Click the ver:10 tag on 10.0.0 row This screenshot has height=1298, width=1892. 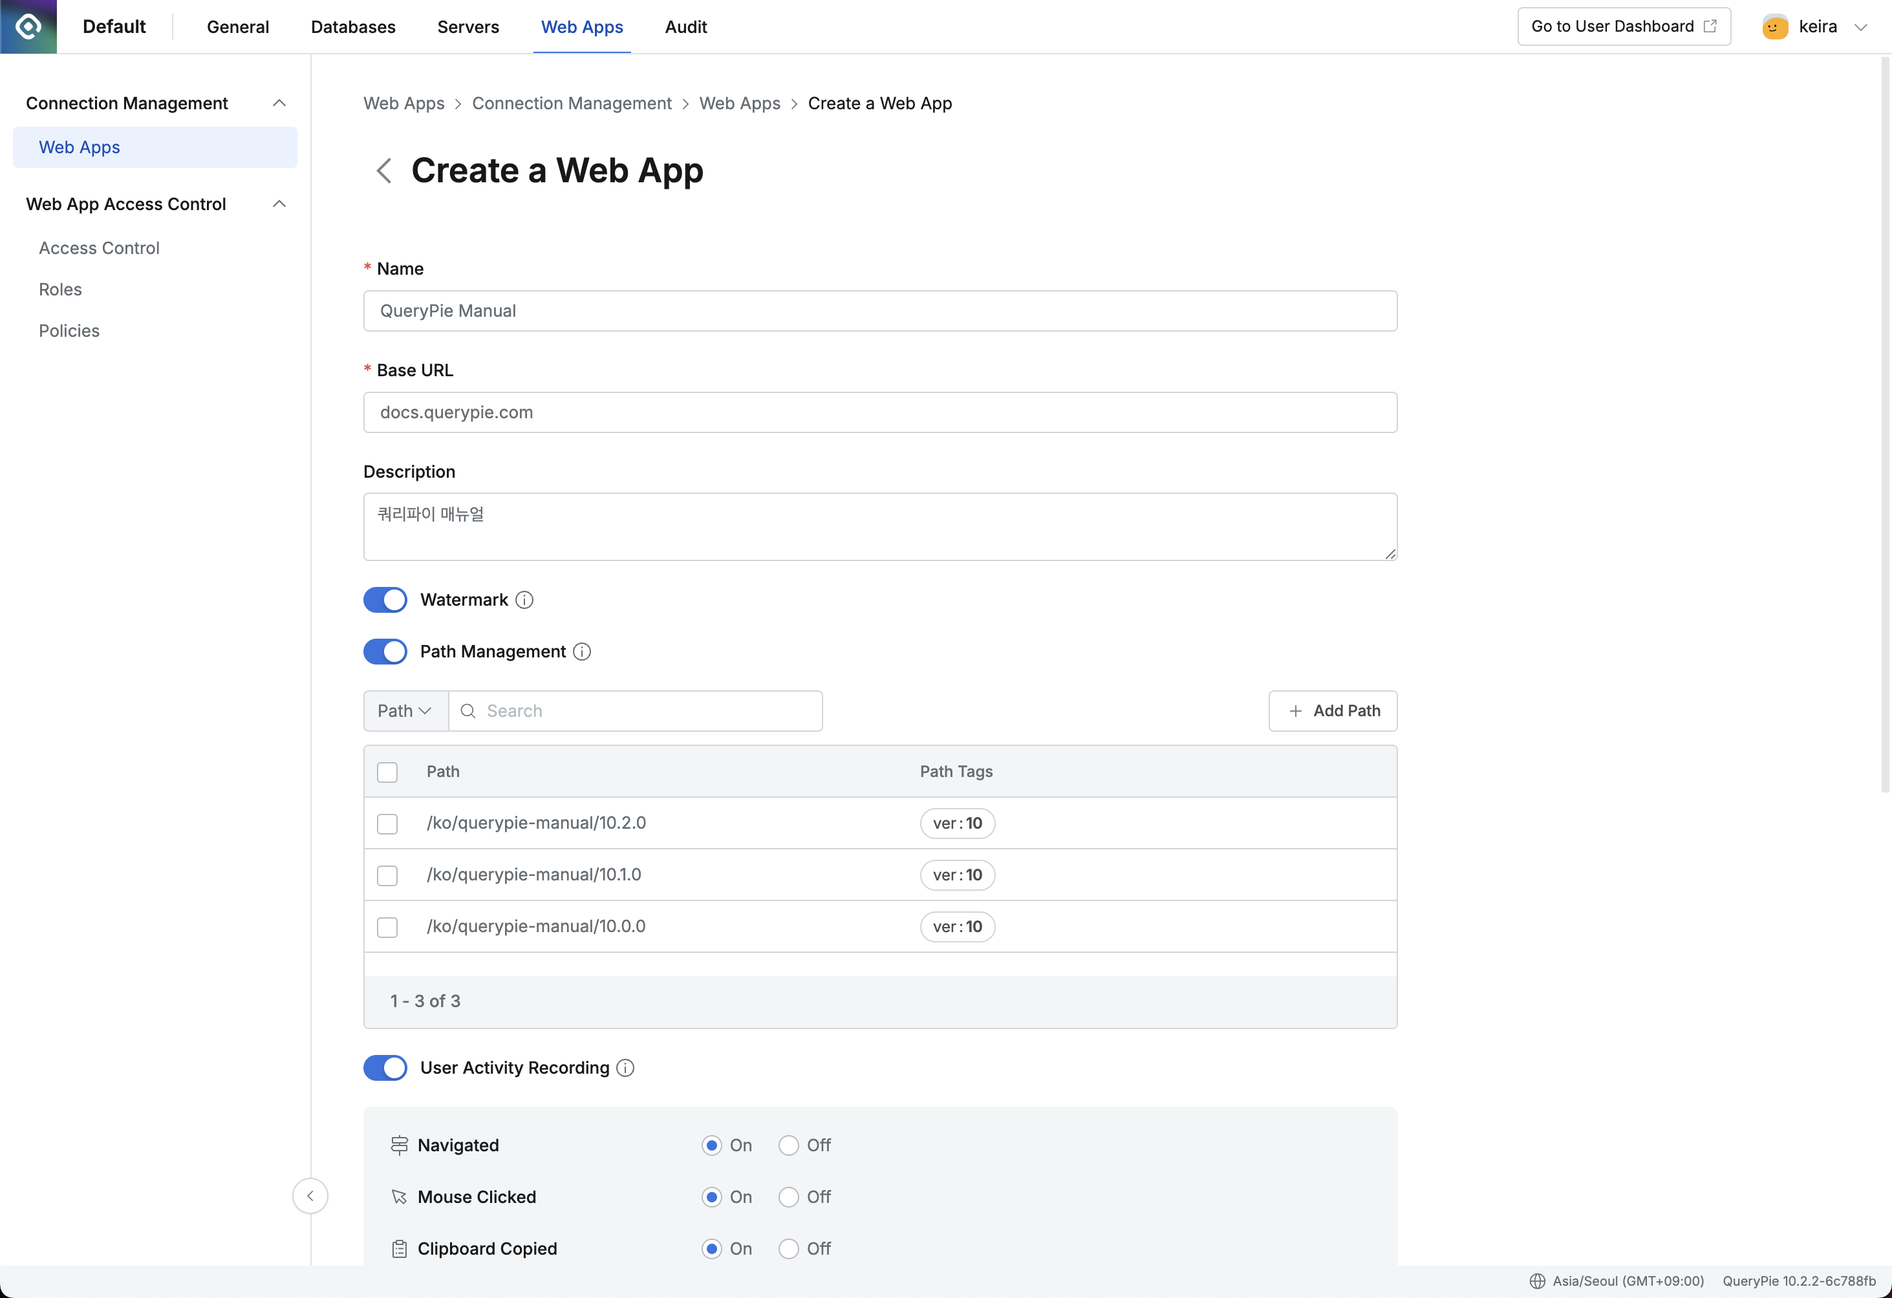pos(958,927)
